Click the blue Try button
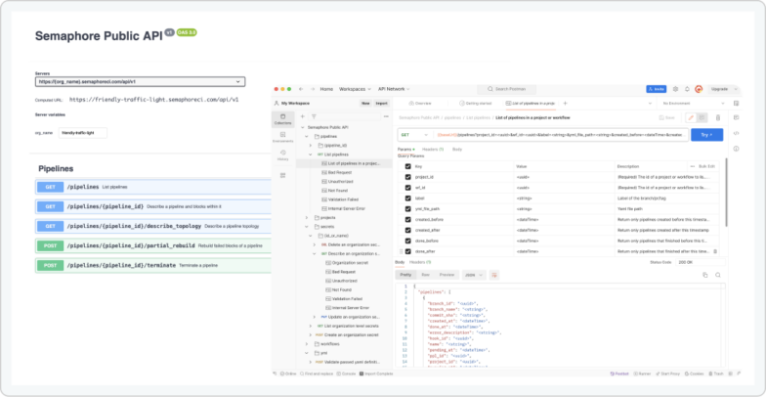 pos(706,135)
